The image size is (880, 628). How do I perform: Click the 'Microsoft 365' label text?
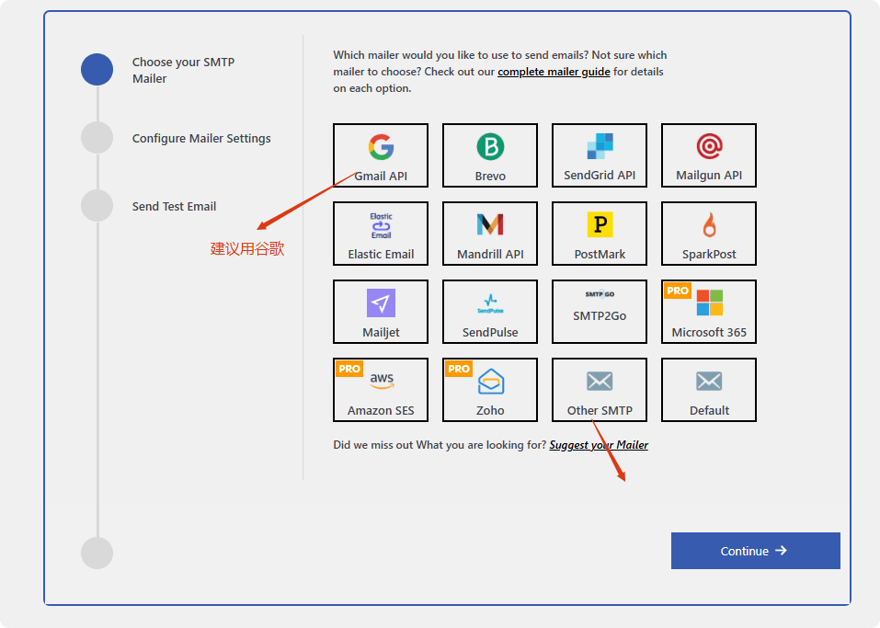click(709, 332)
